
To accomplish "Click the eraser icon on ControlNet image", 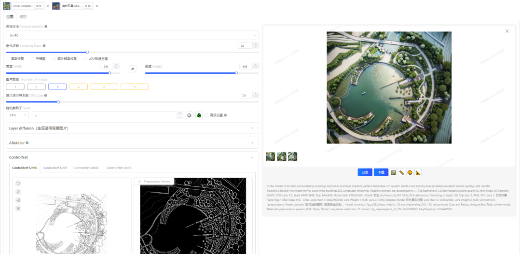I will (18, 200).
